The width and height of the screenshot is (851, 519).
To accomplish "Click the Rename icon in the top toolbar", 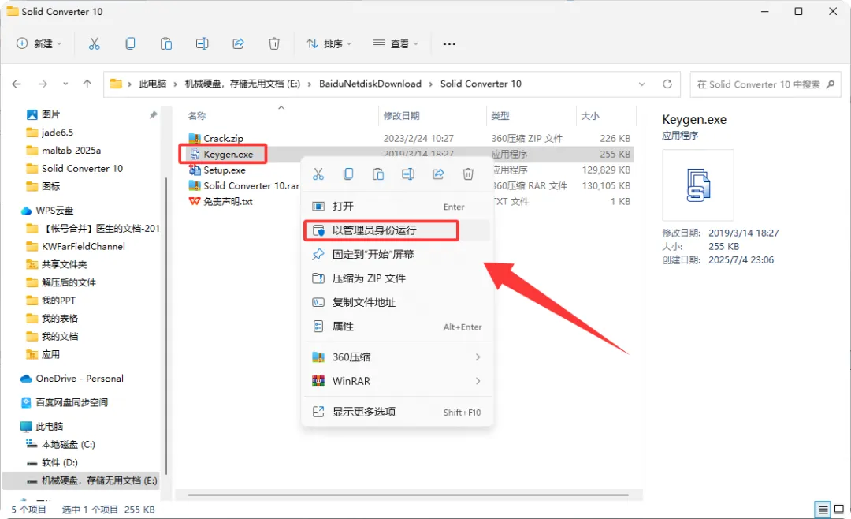I will [x=202, y=44].
